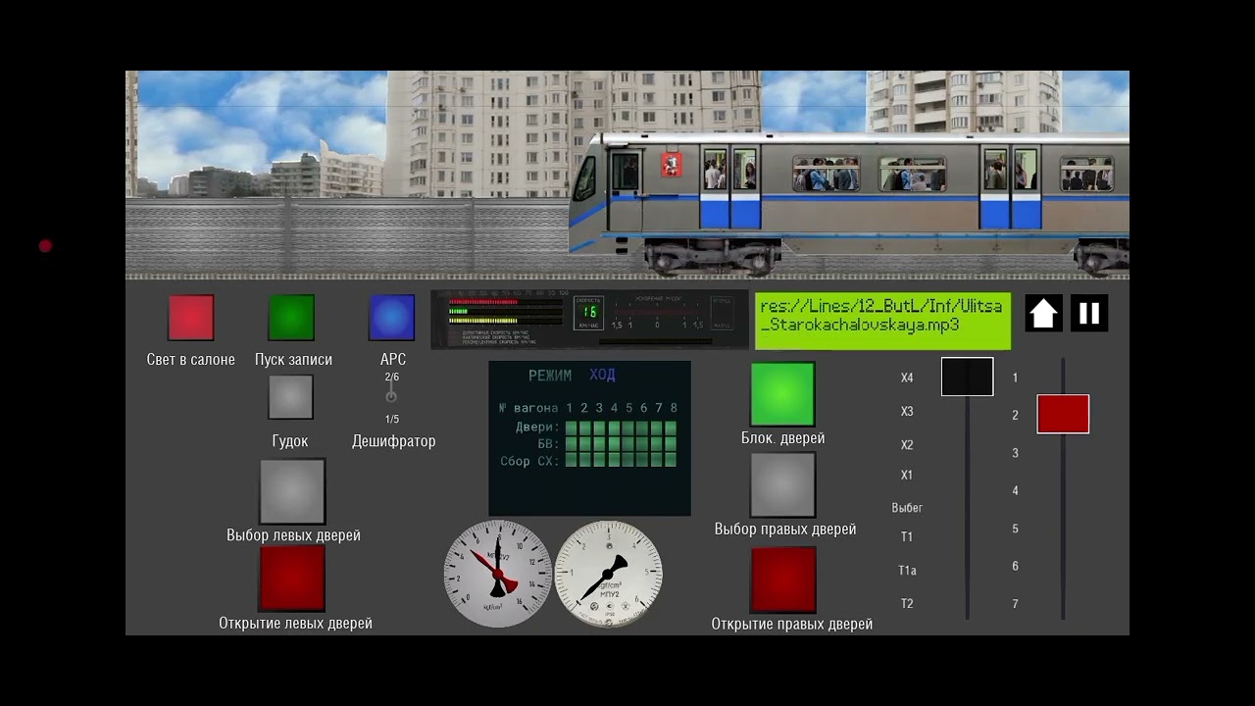Image resolution: width=1255 pixels, height=706 pixels.
Task: Click the Блок. дверей label
Action: 782,438
